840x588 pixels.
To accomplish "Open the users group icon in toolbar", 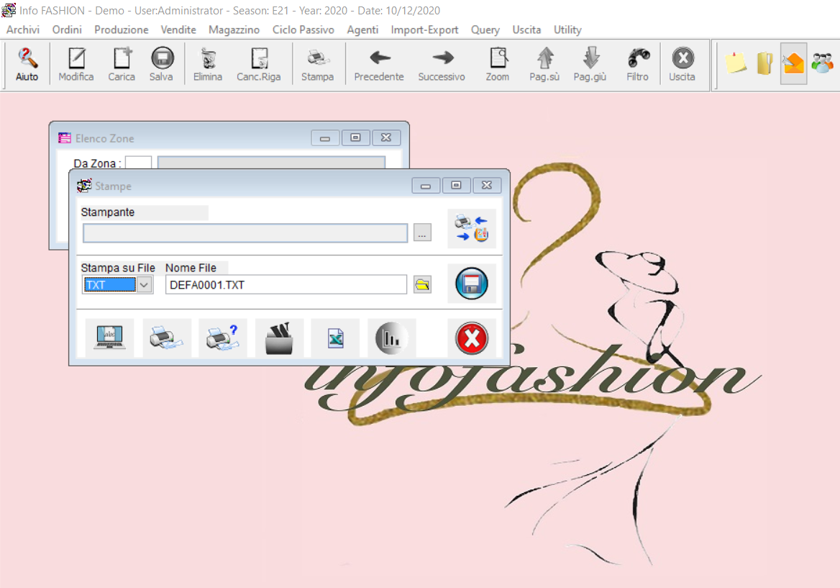I will 821,63.
